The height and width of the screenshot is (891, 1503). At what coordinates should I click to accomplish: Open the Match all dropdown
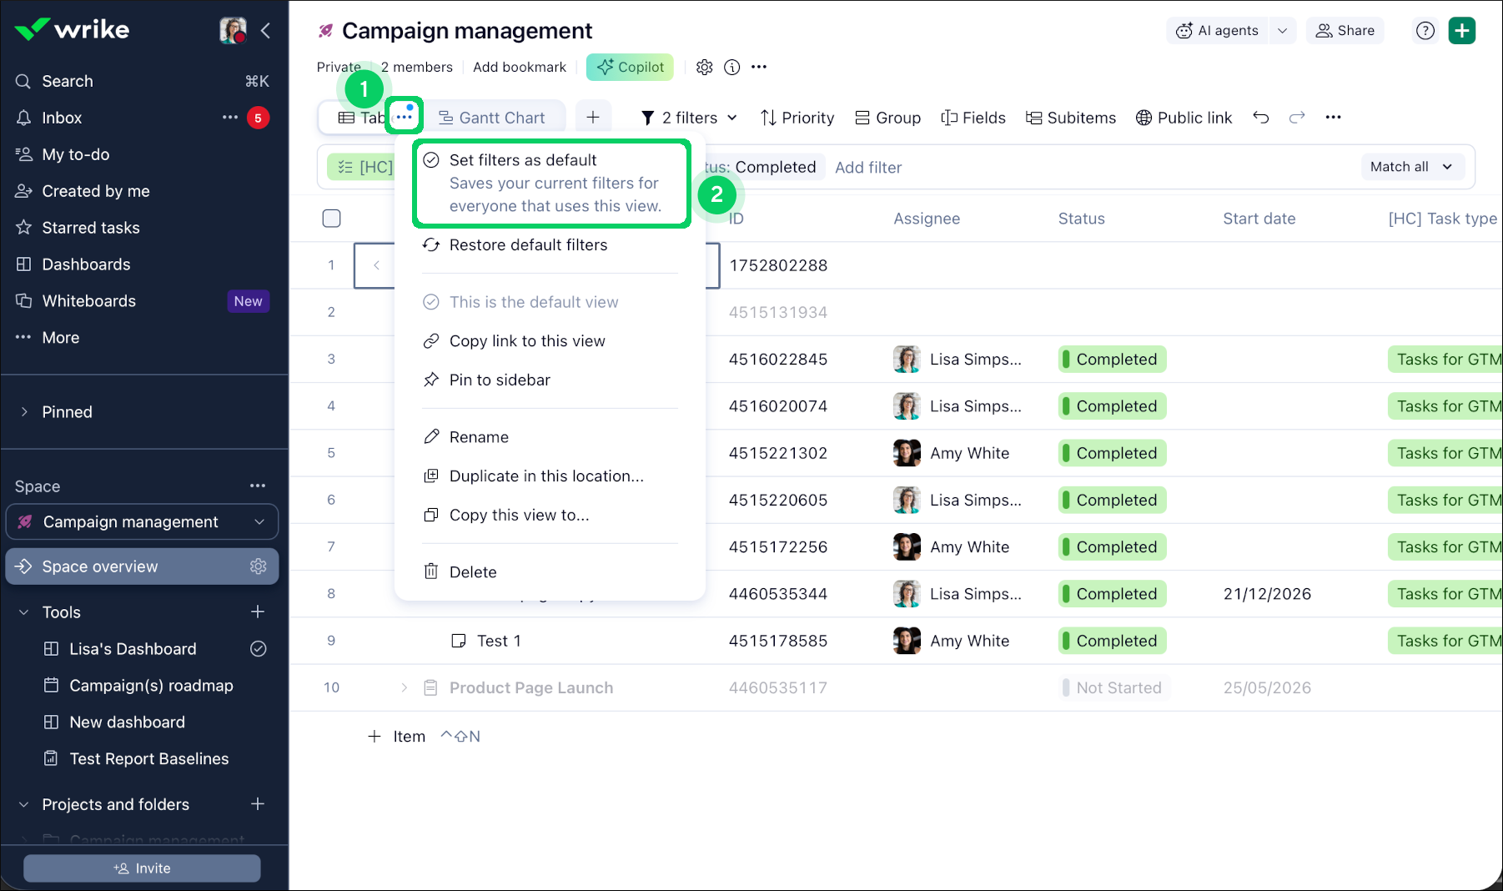[1411, 167]
